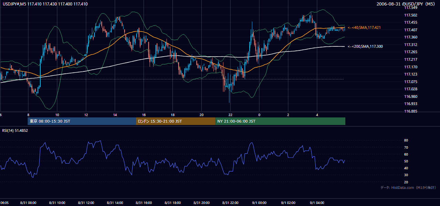Click the 8/31 20:00 time label
This screenshot has height=206, width=440.
tap(201, 203)
